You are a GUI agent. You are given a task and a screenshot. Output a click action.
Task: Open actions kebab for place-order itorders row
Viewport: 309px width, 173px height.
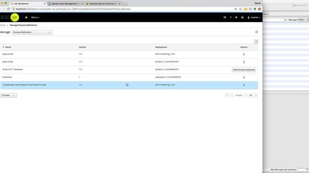244,62
